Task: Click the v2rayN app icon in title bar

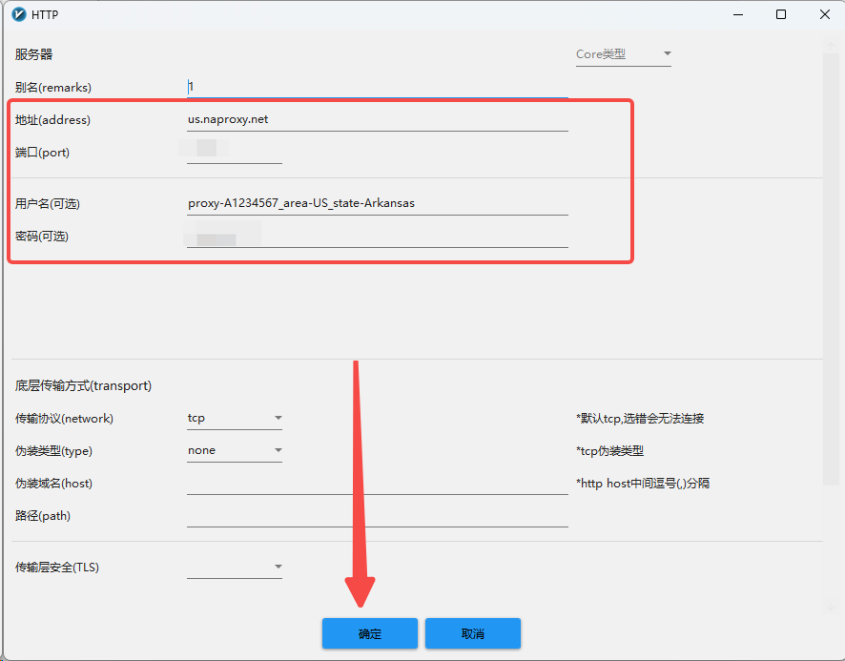Action: [19, 14]
